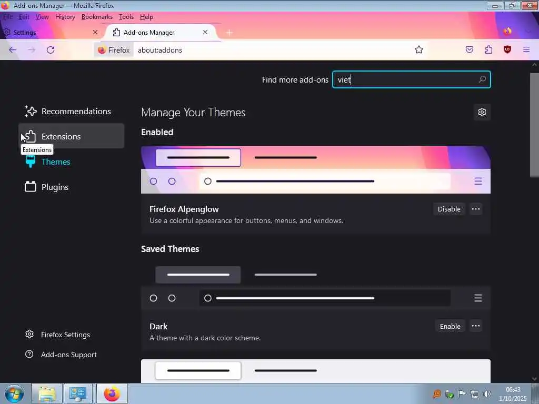This screenshot has height=404, width=539.
Task: Click the Light theme preview at bottom
Action: tap(316, 371)
